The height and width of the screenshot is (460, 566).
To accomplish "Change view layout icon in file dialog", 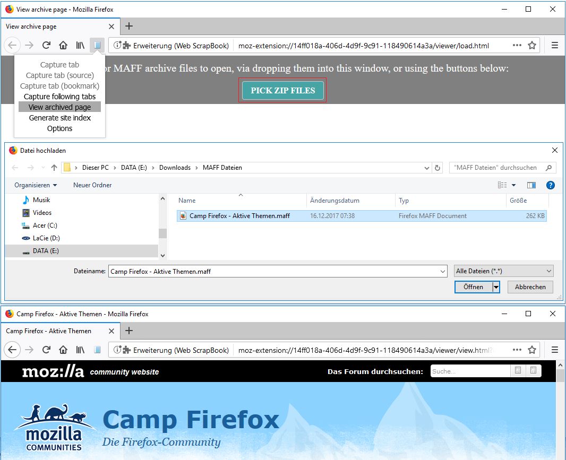I will (502, 185).
